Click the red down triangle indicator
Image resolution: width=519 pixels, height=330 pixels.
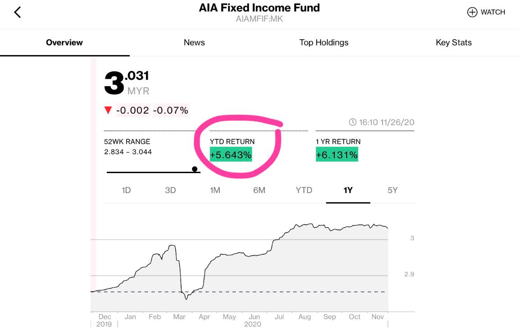108,110
